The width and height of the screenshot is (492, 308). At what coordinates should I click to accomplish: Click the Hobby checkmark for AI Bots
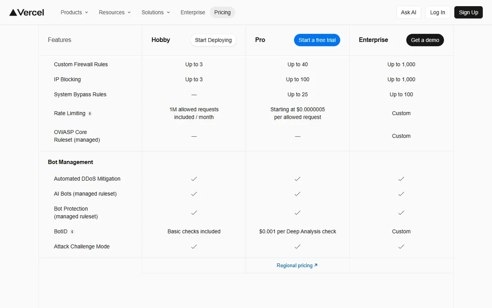194,193
